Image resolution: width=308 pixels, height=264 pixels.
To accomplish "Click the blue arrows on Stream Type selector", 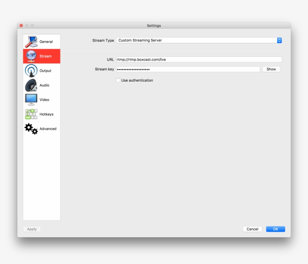I will tap(279, 40).
